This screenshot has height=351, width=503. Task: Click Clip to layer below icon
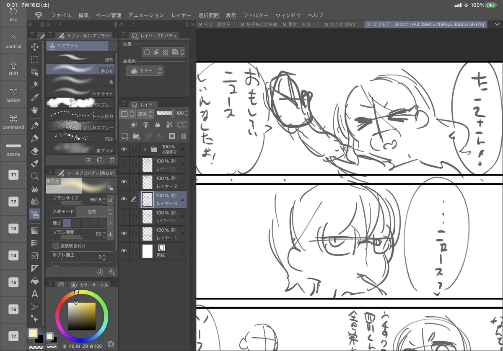tap(134, 124)
